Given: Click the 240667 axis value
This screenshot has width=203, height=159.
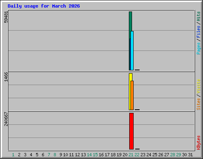Looking at the screenshot, I should tap(6, 119).
